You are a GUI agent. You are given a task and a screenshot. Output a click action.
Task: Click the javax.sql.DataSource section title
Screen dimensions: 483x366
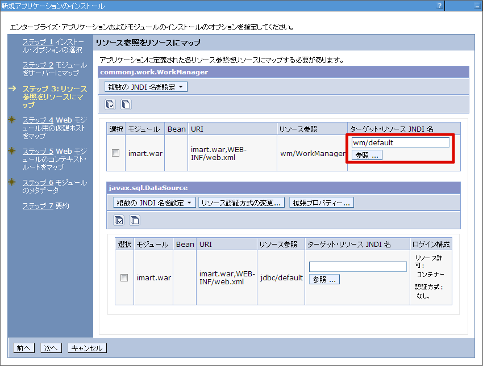[x=148, y=188]
